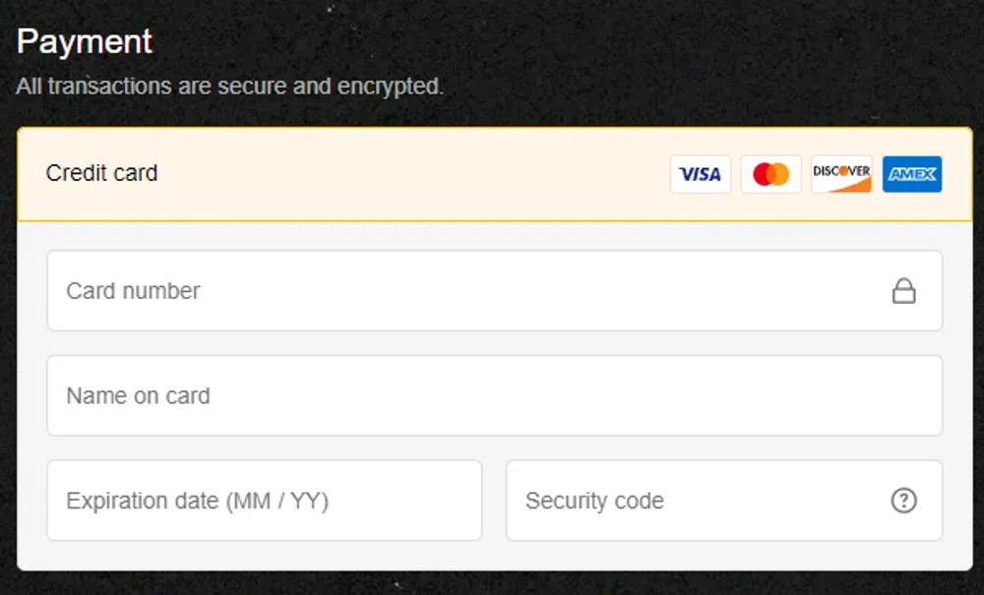Click the Visa card logo
Screen dimensions: 984x595
[701, 174]
